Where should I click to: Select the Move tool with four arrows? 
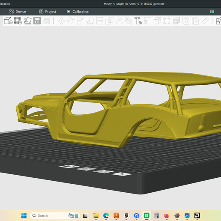pos(61,21)
